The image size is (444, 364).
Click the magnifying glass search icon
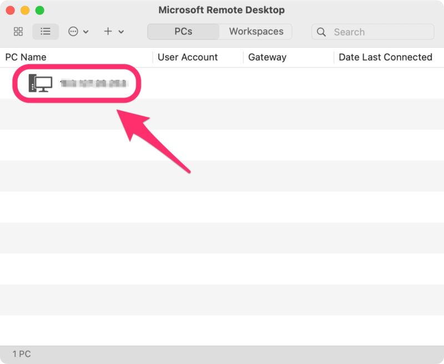[321, 32]
